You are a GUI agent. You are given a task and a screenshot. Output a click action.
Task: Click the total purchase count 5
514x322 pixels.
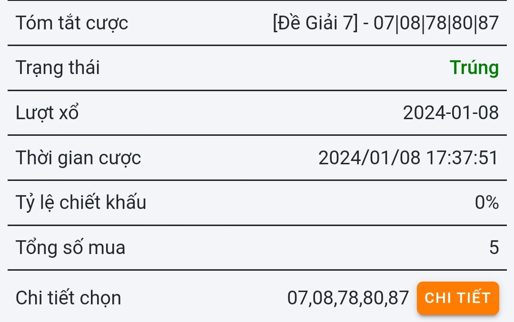click(x=494, y=247)
